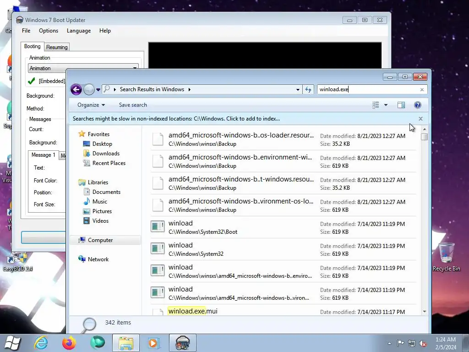469x352 pixels.
Task: Open Desktop in Favorites
Action: [x=102, y=143]
